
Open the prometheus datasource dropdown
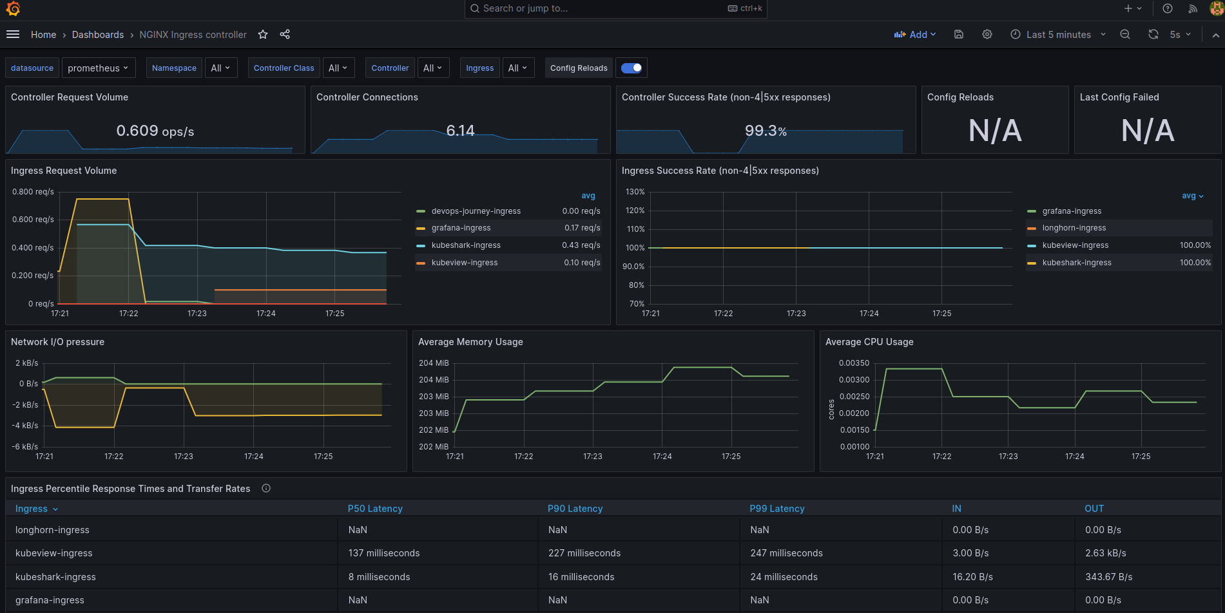pyautogui.click(x=99, y=68)
